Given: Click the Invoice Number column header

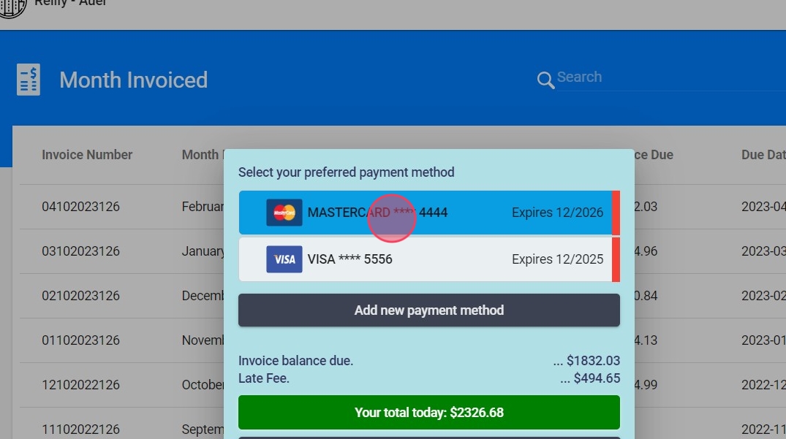Looking at the screenshot, I should click(x=87, y=155).
